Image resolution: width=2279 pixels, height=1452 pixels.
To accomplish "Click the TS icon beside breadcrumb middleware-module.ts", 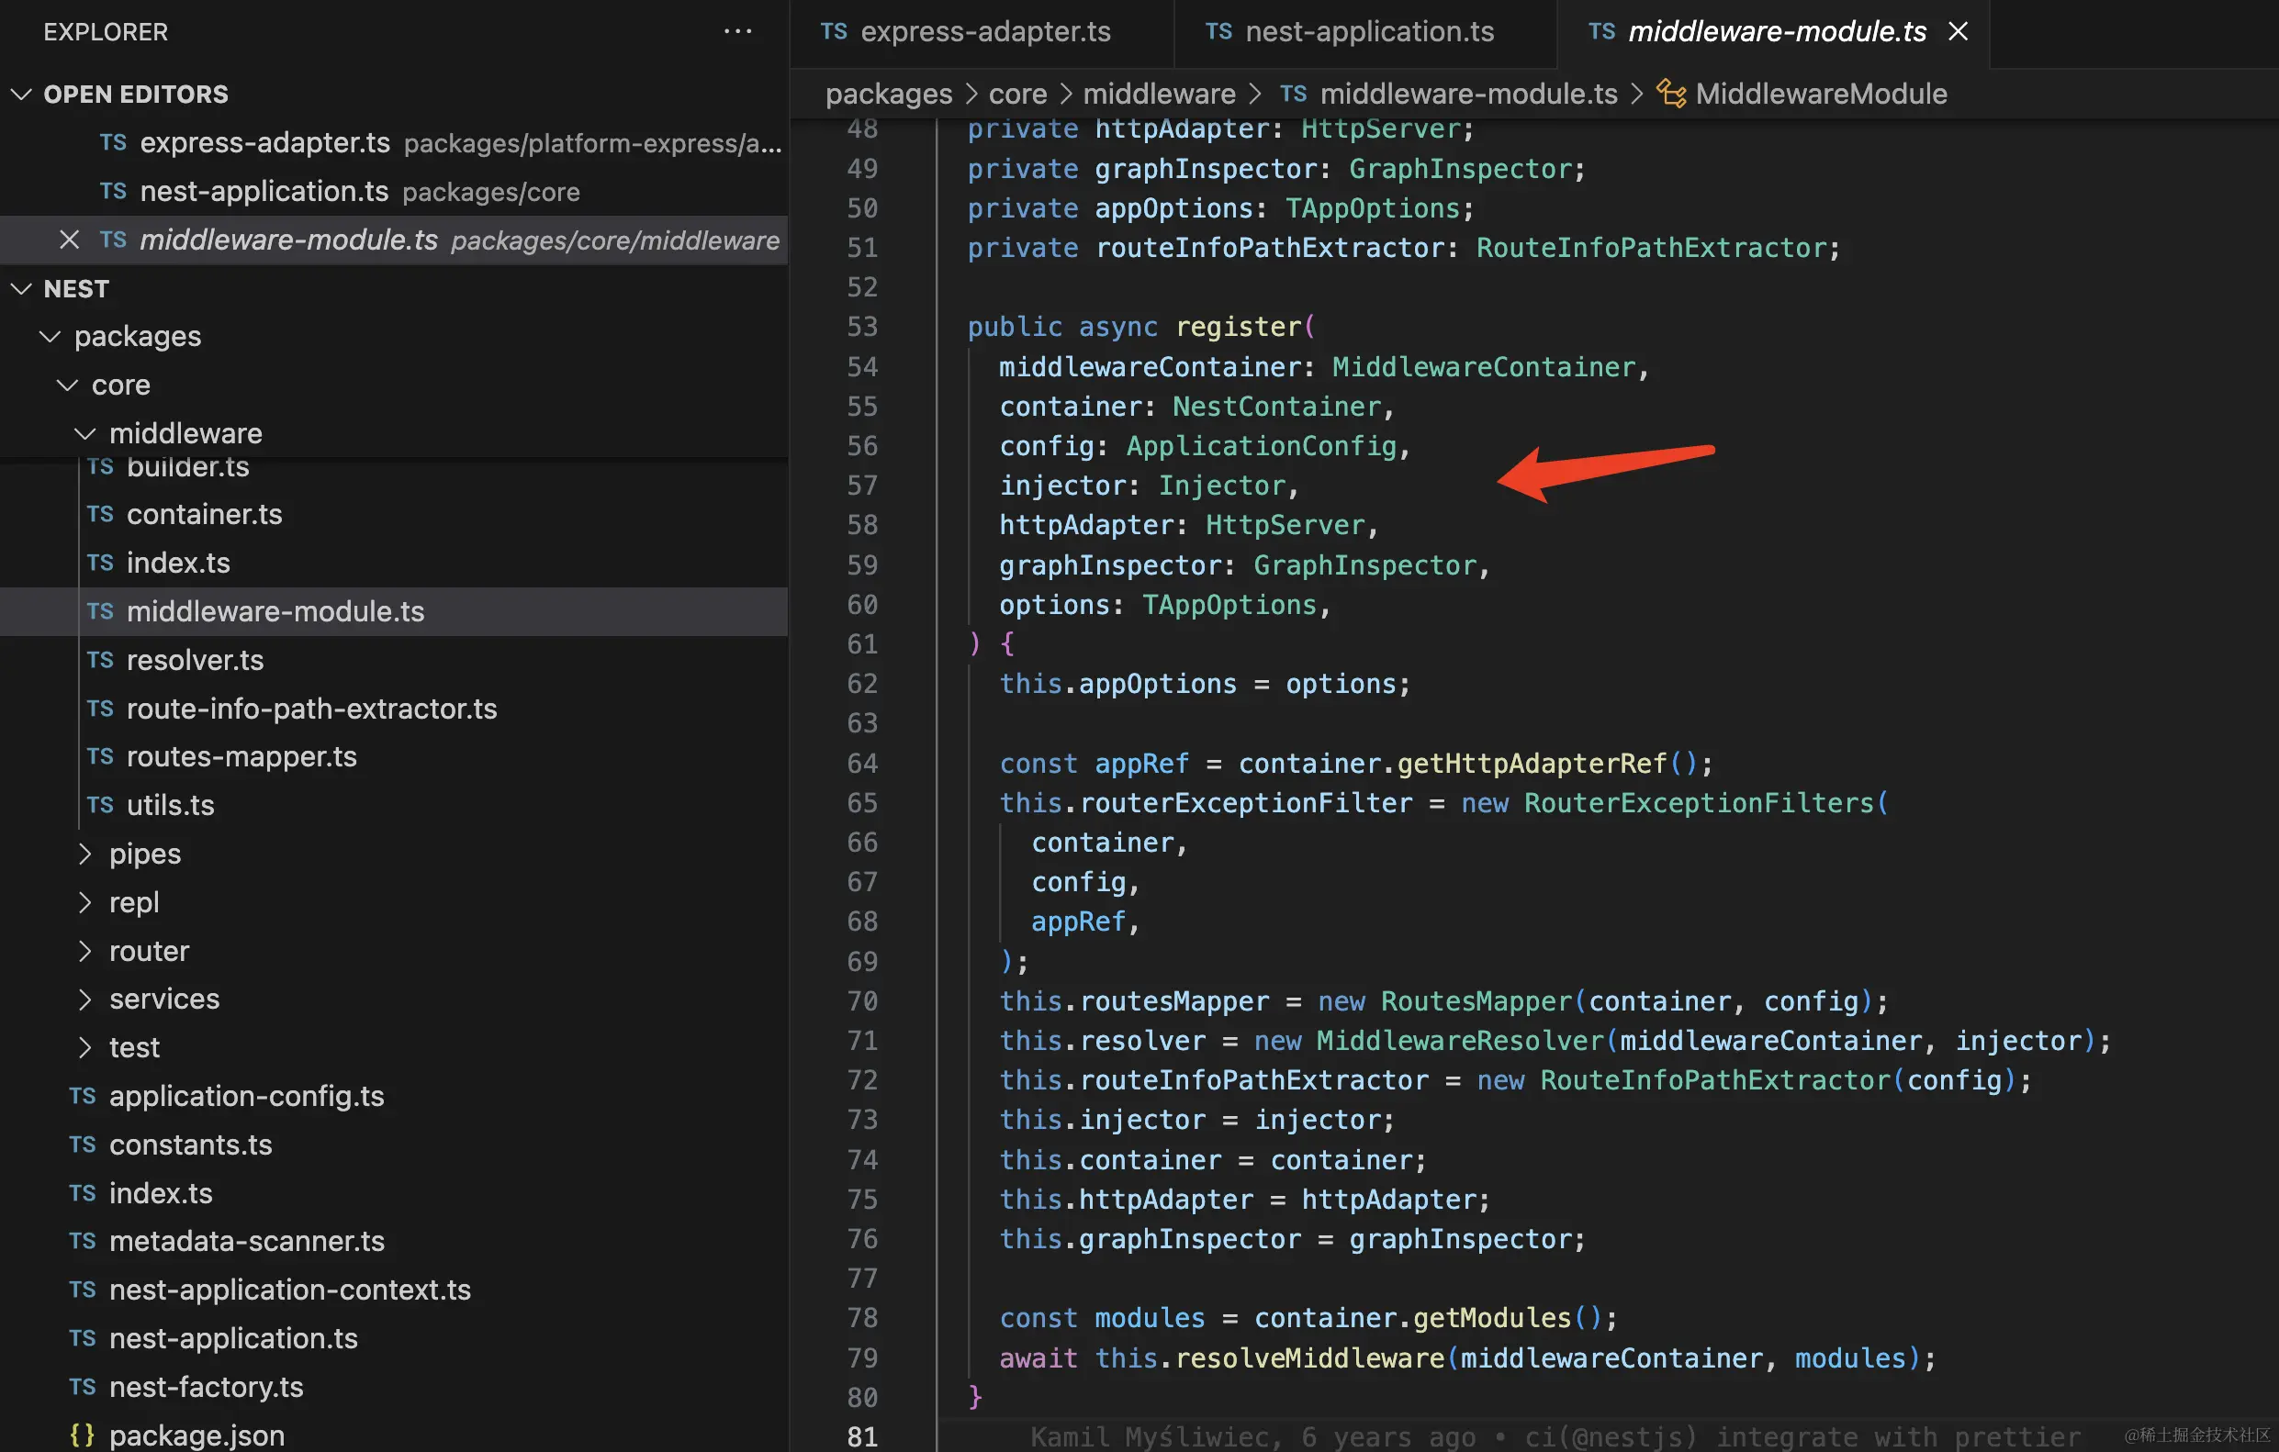I will point(1293,94).
